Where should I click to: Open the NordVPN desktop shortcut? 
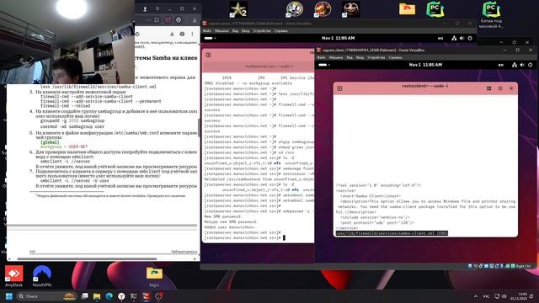[42, 276]
